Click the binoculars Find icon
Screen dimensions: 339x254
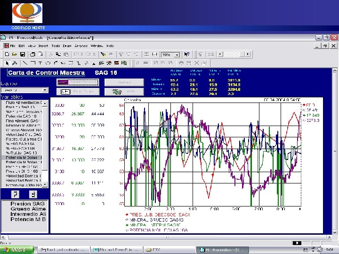(x=111, y=55)
